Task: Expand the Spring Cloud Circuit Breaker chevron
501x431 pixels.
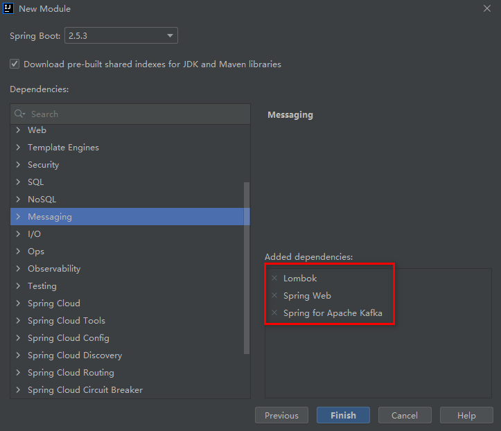Action: [x=18, y=390]
